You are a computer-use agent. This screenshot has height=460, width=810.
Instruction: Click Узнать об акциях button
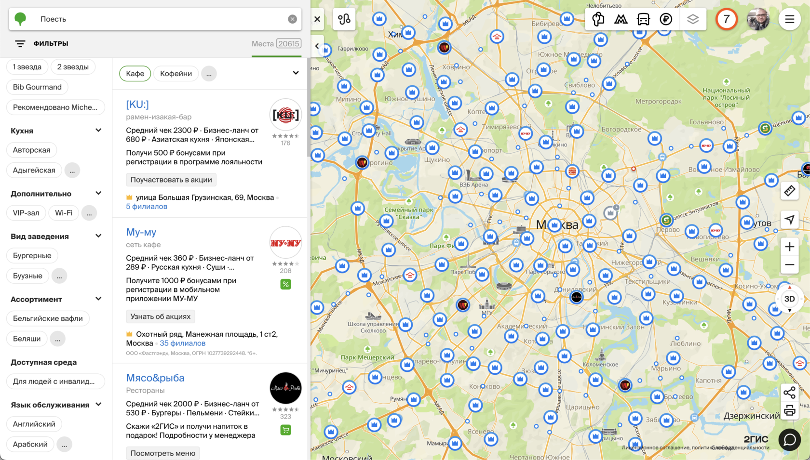(161, 316)
